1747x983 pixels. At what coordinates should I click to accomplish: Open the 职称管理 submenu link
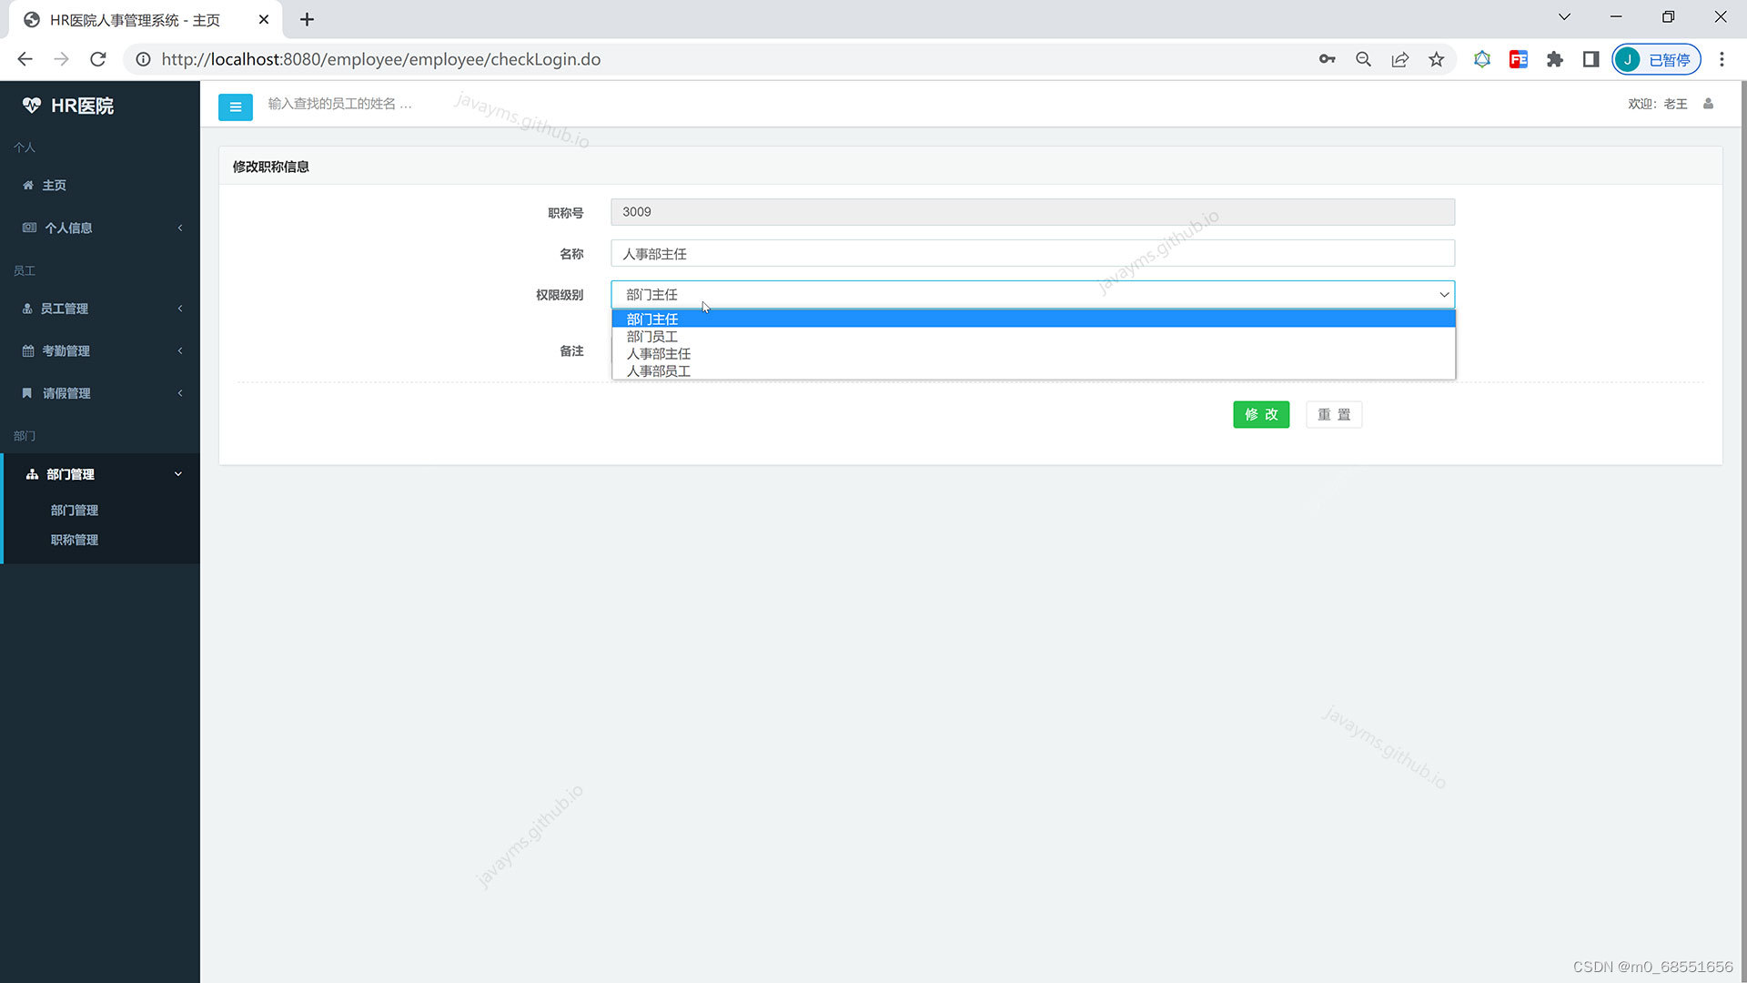point(75,540)
